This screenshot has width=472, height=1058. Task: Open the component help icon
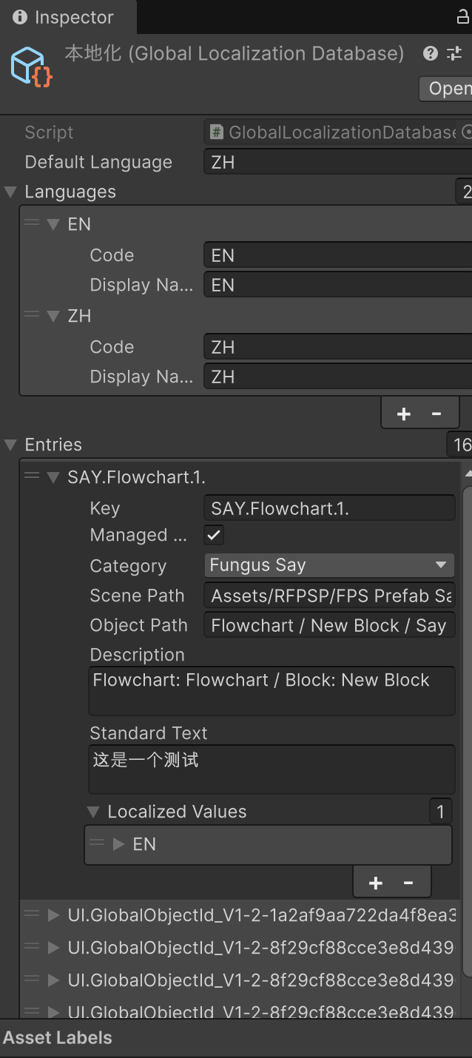click(431, 53)
